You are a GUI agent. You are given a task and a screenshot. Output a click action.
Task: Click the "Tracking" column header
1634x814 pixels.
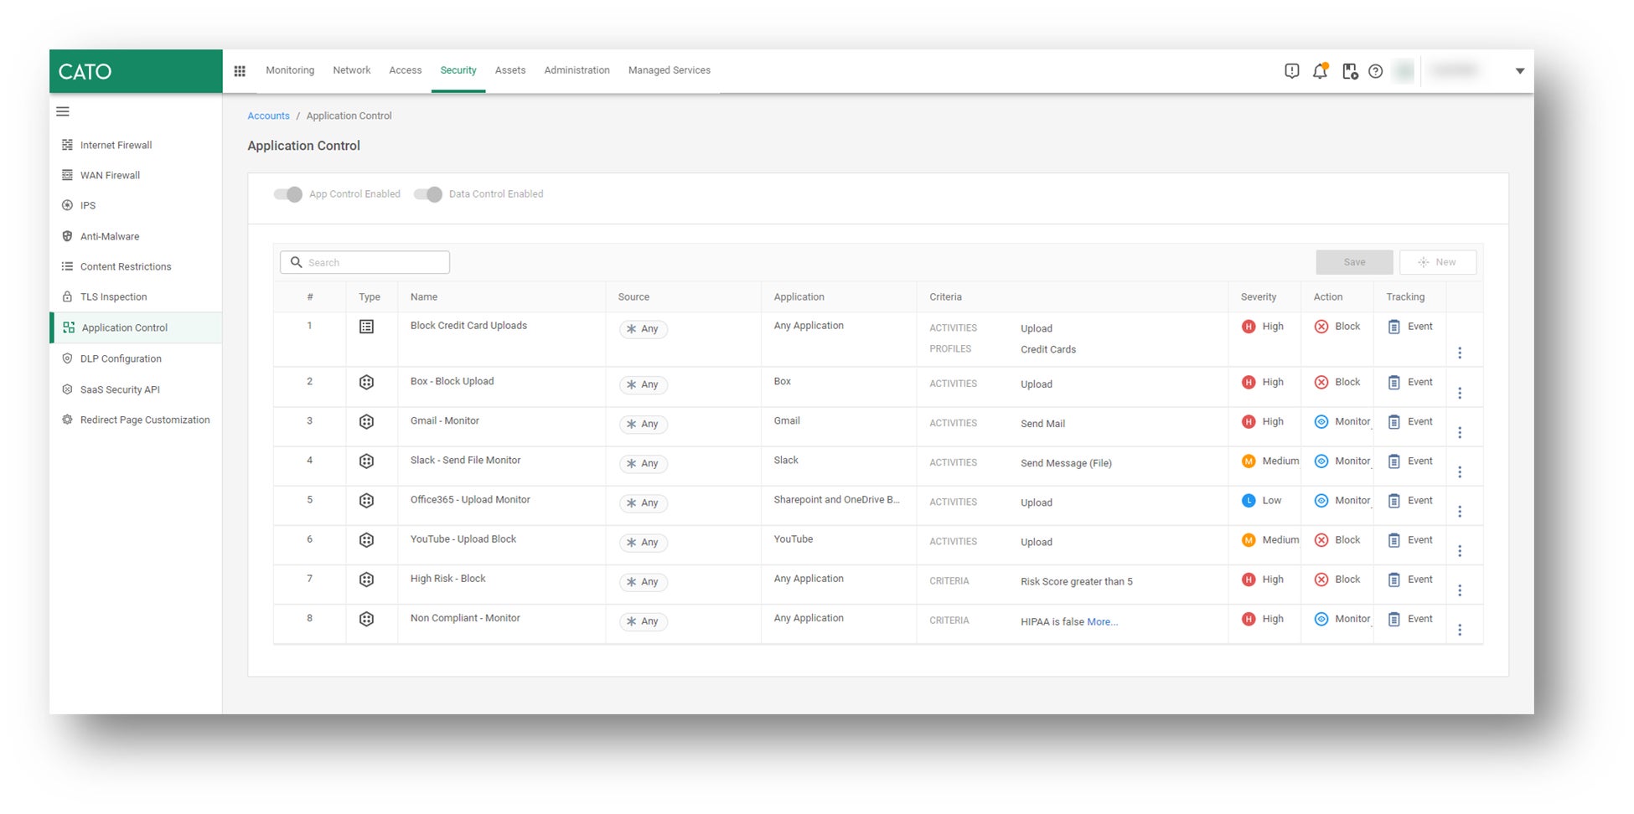pos(1405,297)
